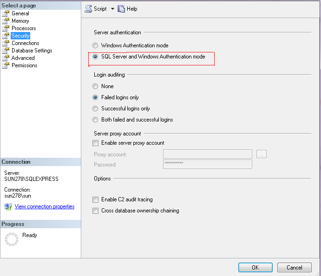
Task: Open the Memory page
Action: [x=20, y=21]
